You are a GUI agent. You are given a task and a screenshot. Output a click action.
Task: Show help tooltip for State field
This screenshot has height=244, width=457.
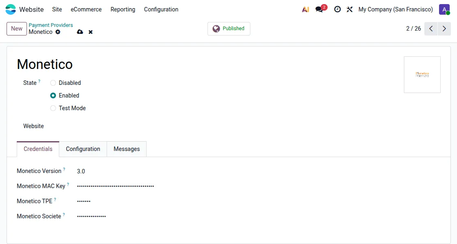39,81
